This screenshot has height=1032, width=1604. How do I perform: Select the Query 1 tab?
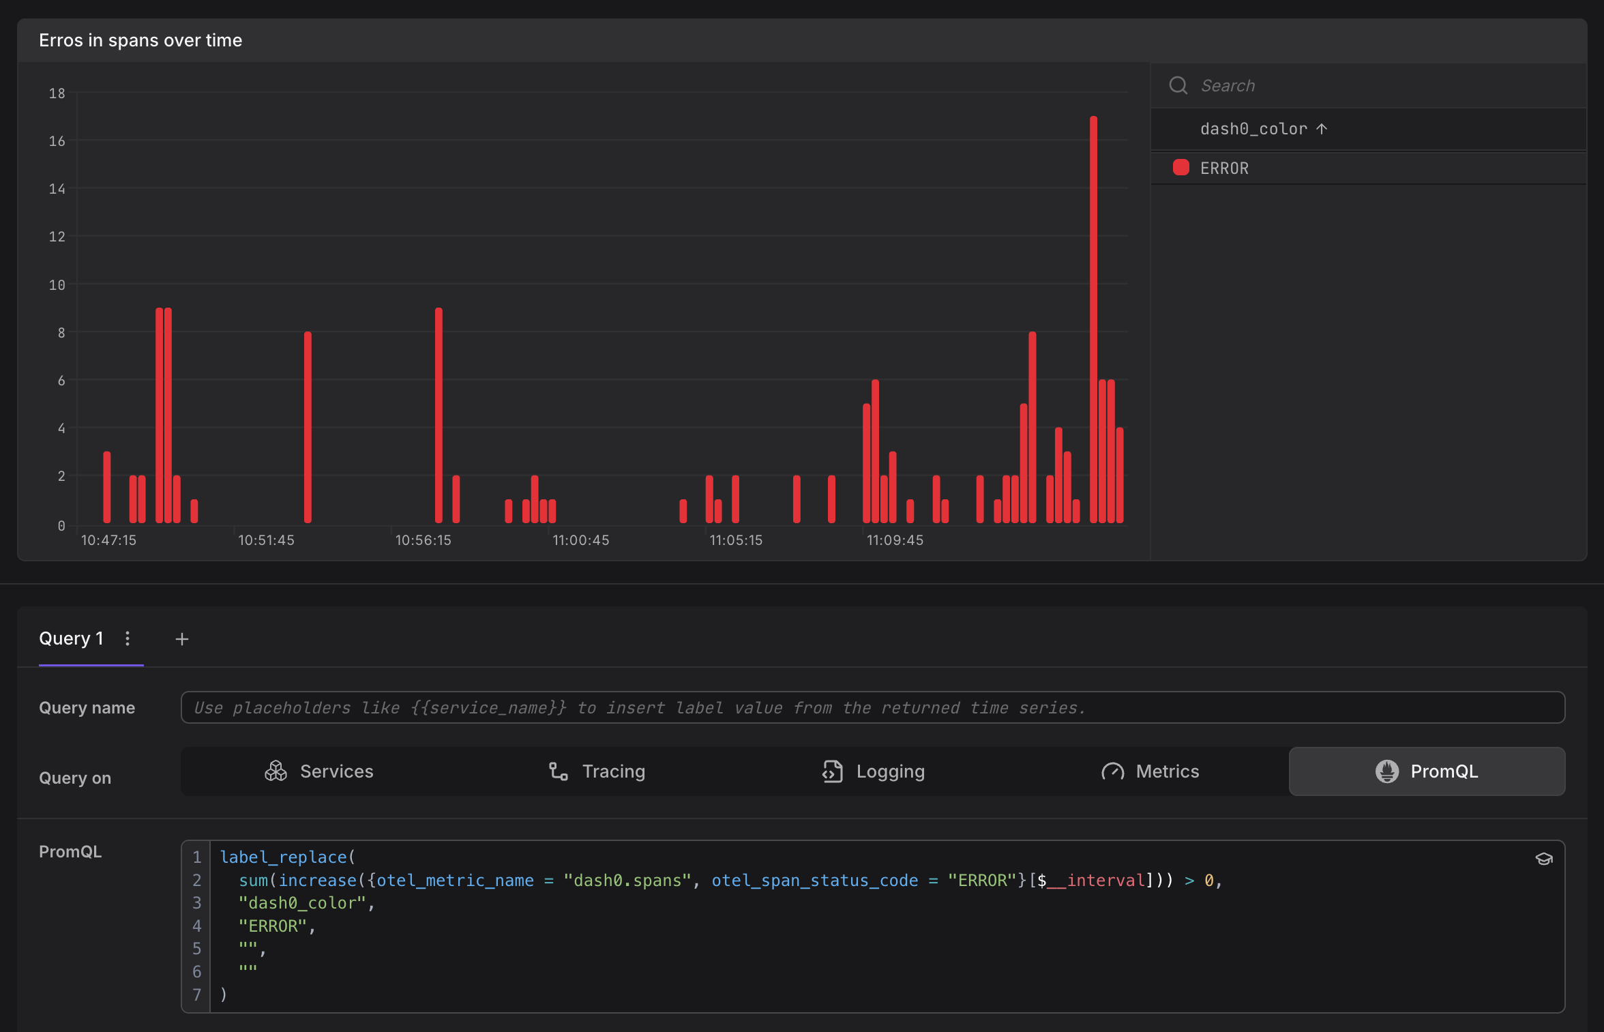[x=71, y=638]
